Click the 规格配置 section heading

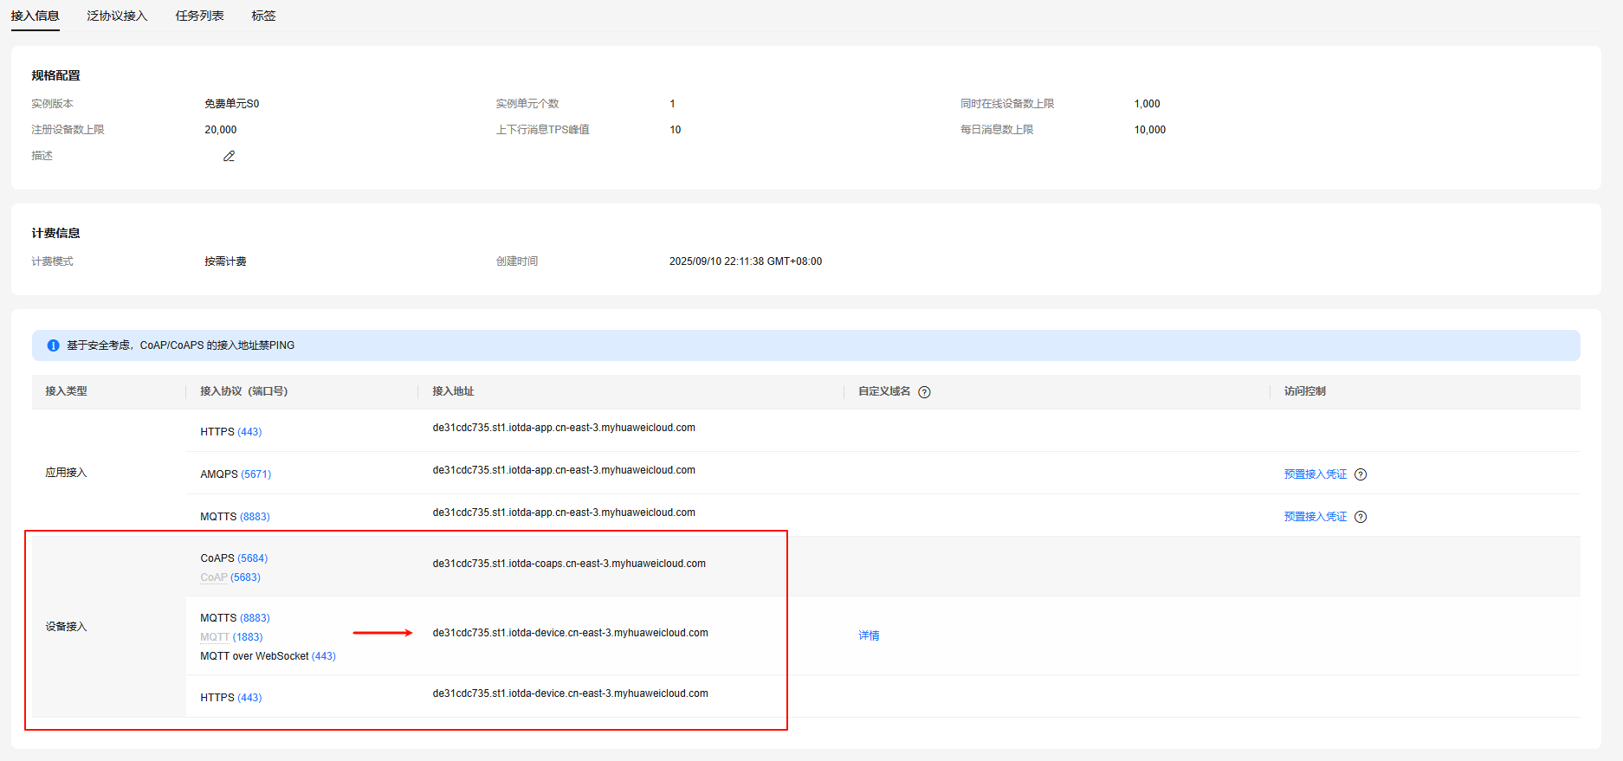pos(55,75)
